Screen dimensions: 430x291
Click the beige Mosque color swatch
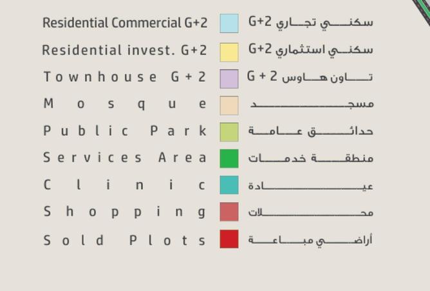point(229,105)
